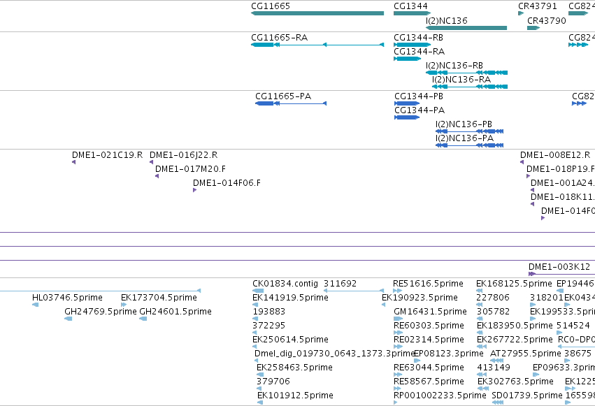
Task: Click the EK258463.5prime EST arrow
Action: click(260, 375)
